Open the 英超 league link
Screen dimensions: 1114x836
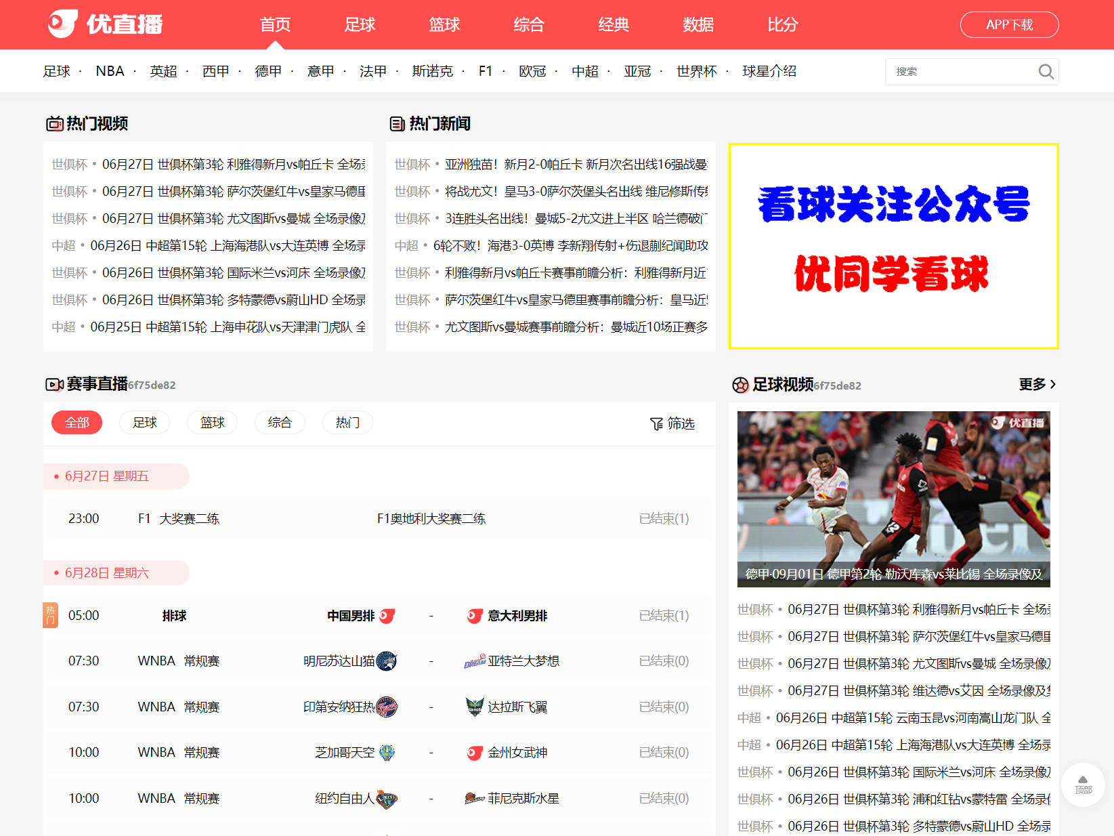point(163,71)
